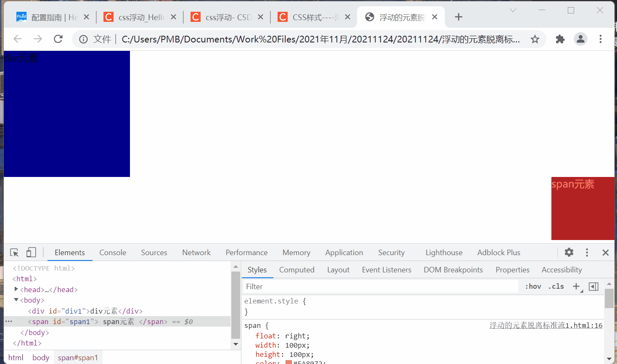
Task: Toggle the device toolbar icon
Action: coord(31,252)
